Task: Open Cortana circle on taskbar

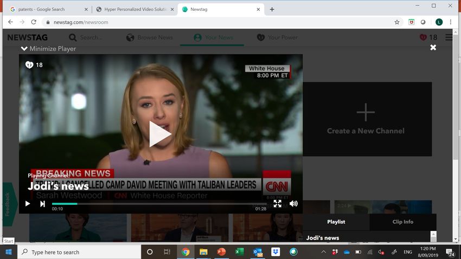Action: [150, 252]
